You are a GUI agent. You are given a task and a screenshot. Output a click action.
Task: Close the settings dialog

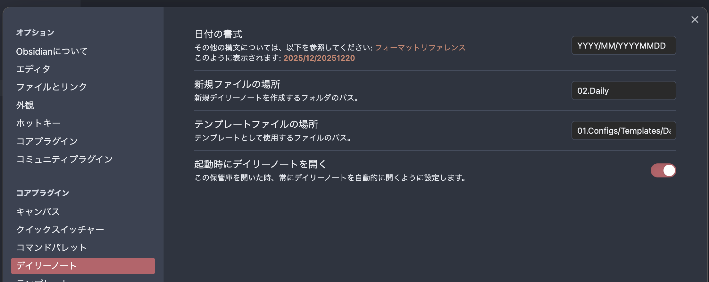click(695, 20)
